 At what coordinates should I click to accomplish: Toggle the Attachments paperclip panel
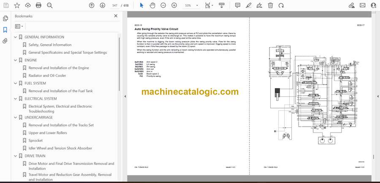click(x=5, y=41)
